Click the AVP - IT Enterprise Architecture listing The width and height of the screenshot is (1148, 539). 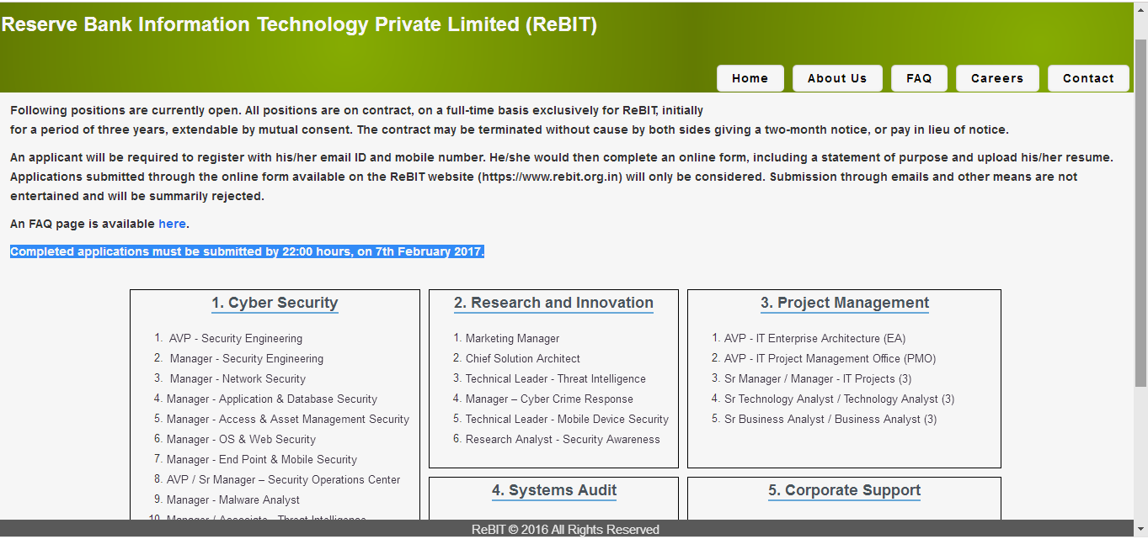(x=814, y=338)
